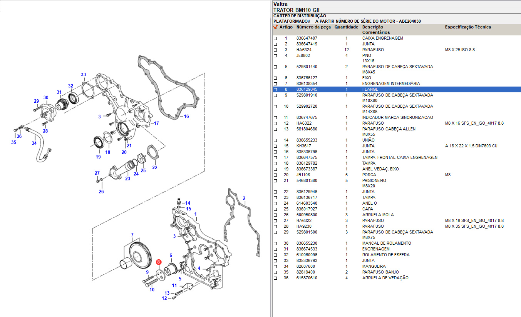Click callout 19 under the shaft seal ring
The height and width of the screenshot is (317, 521).
pyautogui.click(x=98, y=157)
